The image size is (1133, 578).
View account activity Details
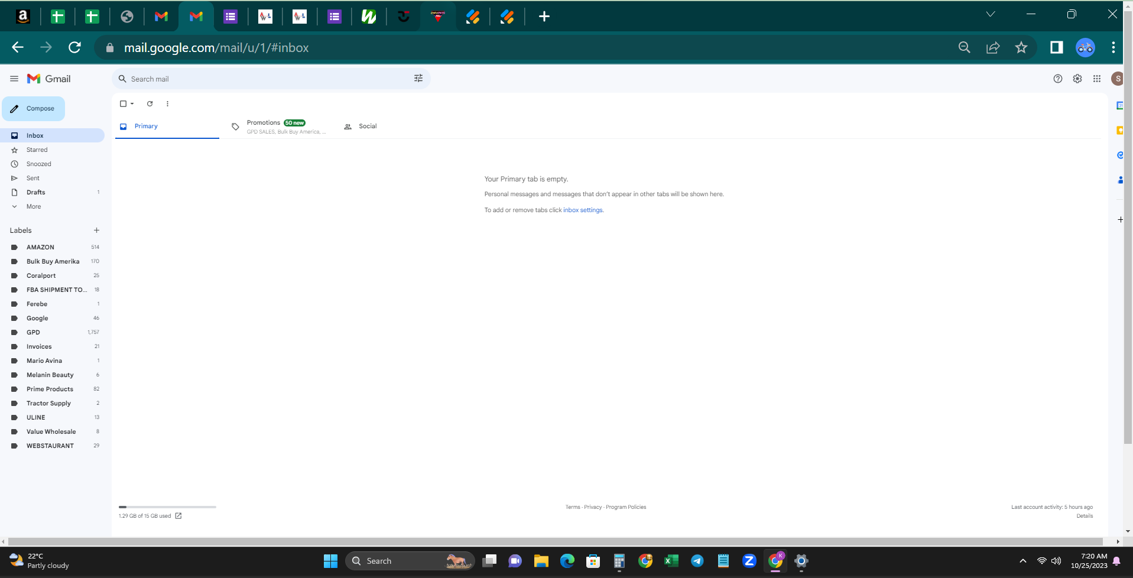click(x=1085, y=516)
